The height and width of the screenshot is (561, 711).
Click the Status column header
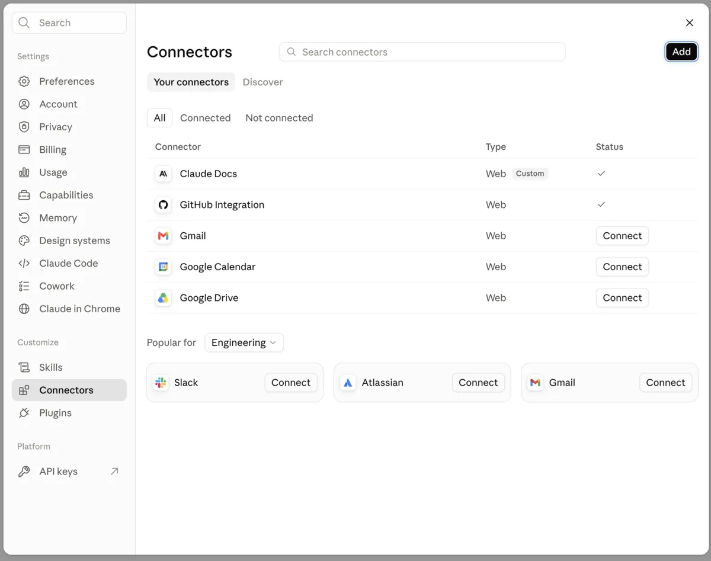[610, 147]
